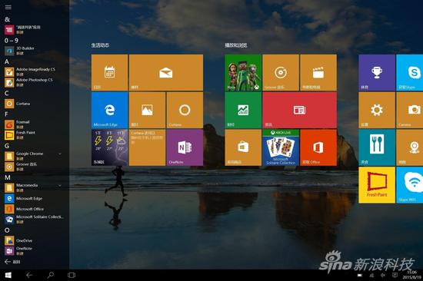Open Task View on taskbar
Viewport: 423px width, 281px height.
(72, 275)
